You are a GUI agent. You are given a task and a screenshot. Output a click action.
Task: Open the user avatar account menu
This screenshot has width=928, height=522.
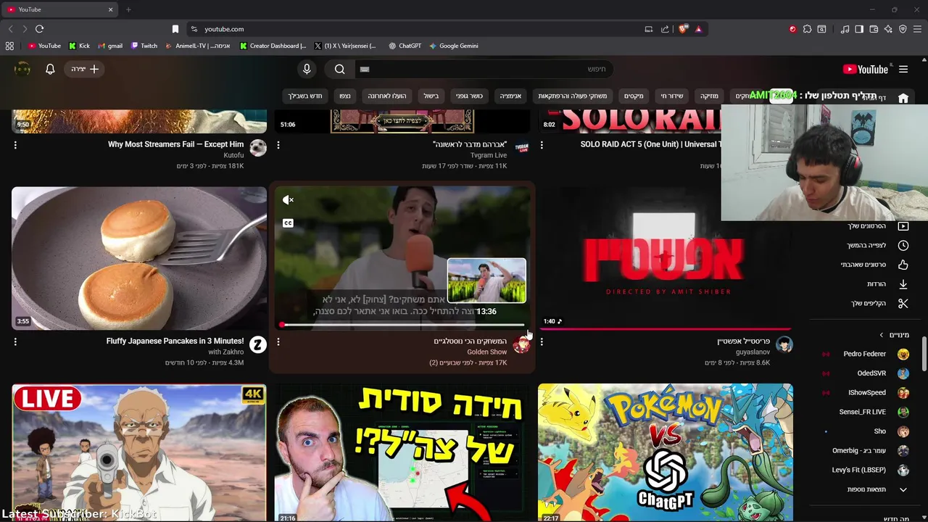pos(22,69)
